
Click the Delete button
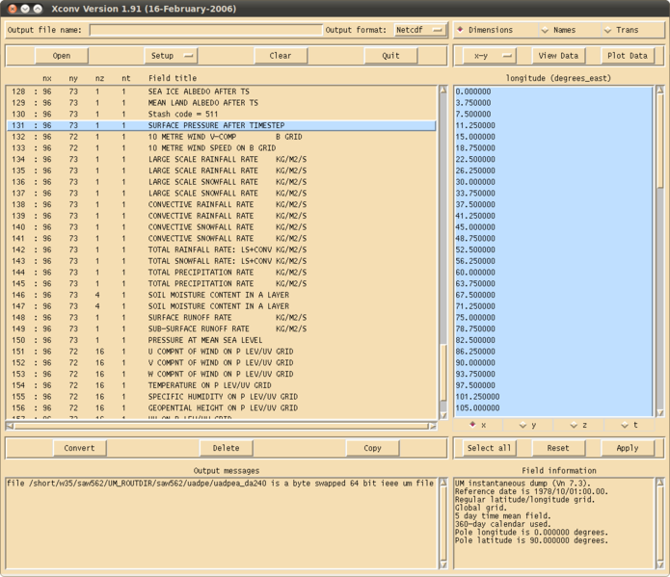click(226, 448)
